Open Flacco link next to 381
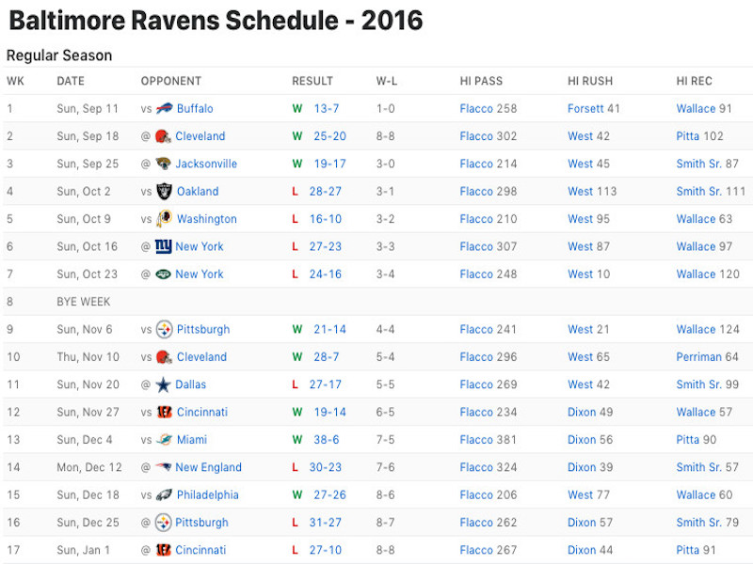 tap(476, 440)
